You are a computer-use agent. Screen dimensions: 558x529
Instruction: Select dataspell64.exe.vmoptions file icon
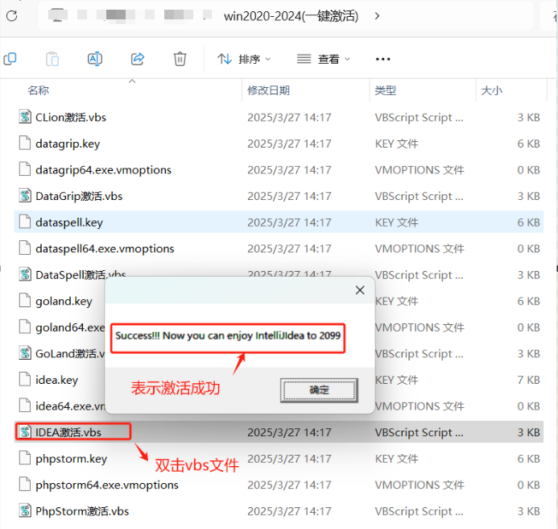pyautogui.click(x=25, y=248)
